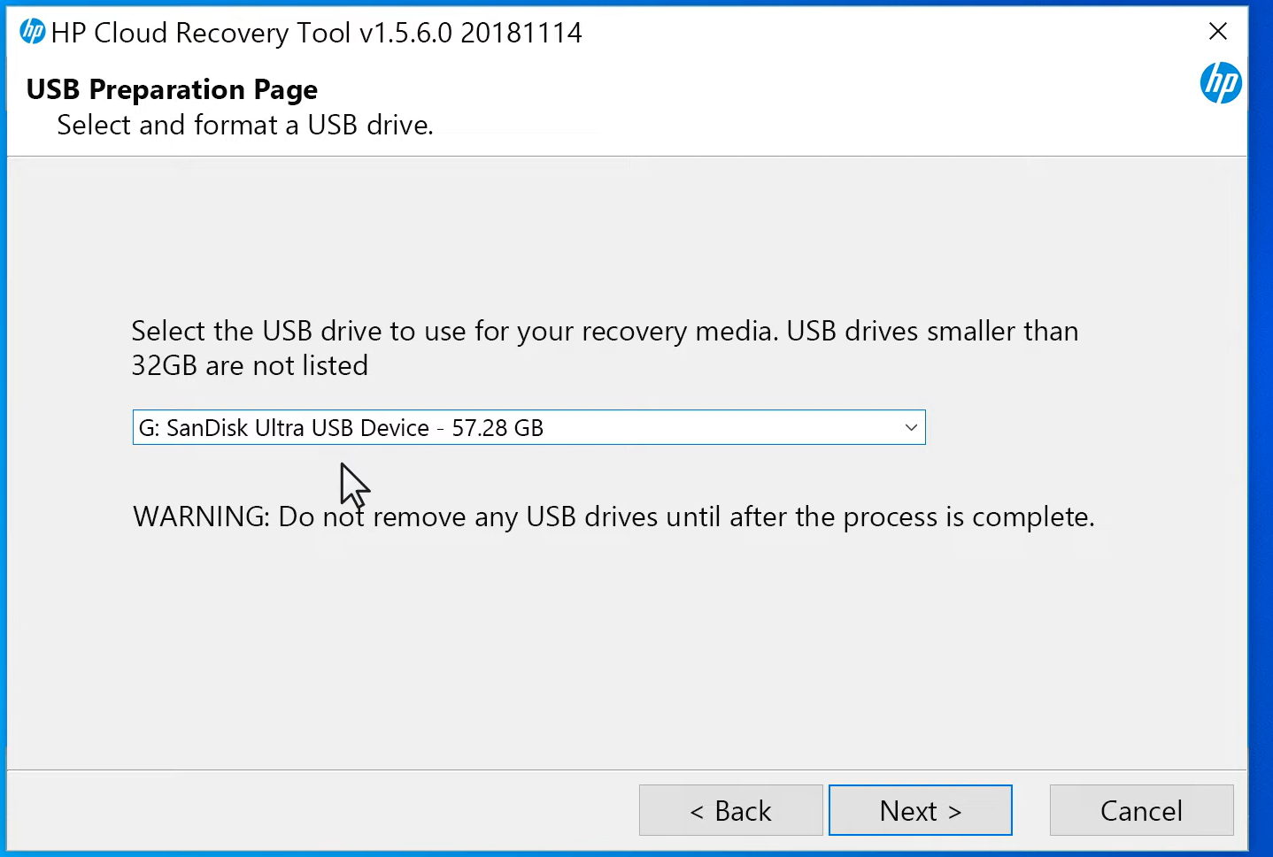Image resolution: width=1273 pixels, height=857 pixels.
Task: Click the 'Select and format a USB drive' subtitle
Action: [244, 125]
